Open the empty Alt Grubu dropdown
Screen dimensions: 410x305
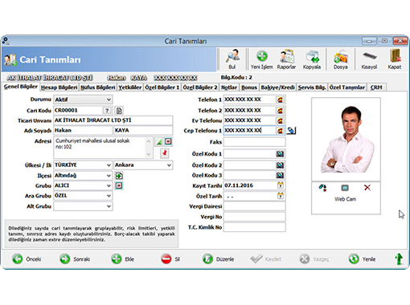click(83, 206)
